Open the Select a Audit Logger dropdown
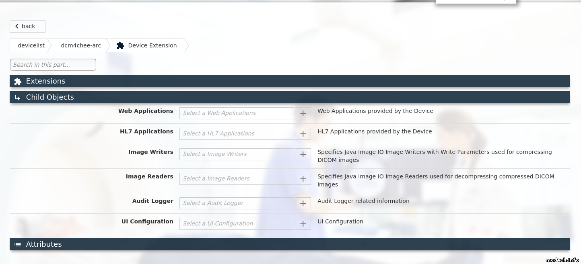The height and width of the screenshot is (264, 581). click(237, 203)
